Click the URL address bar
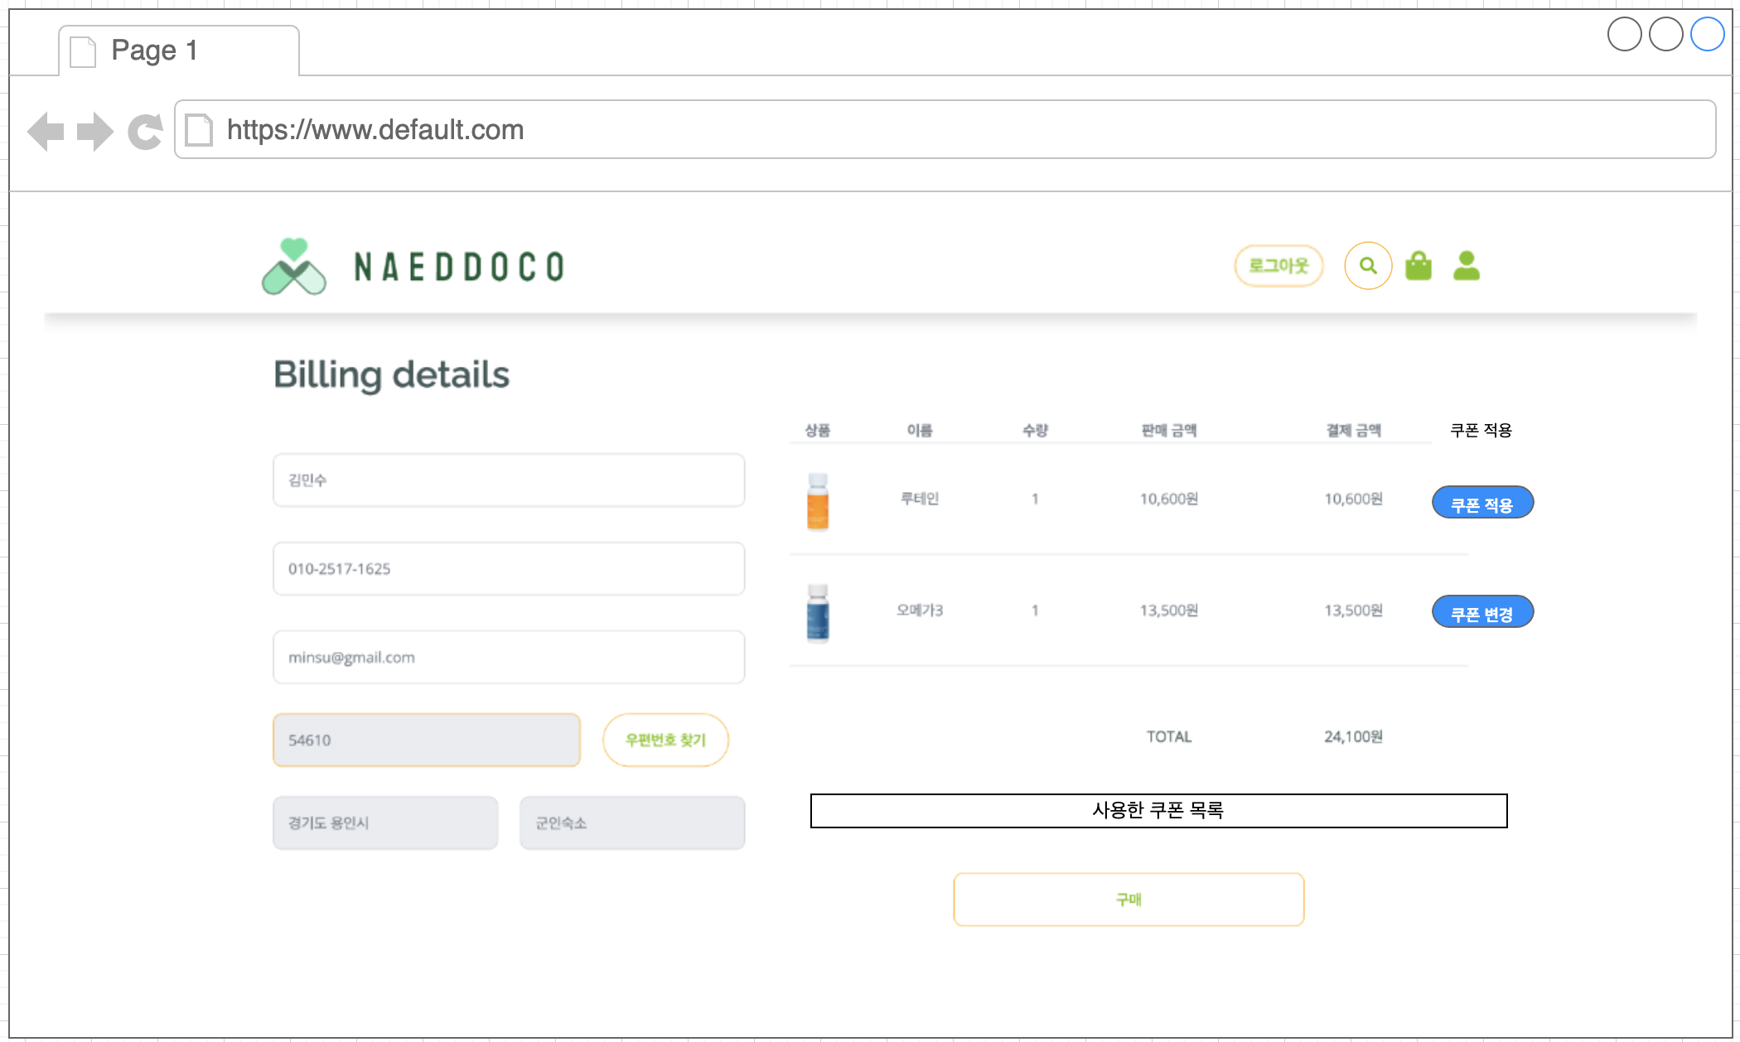The height and width of the screenshot is (1042, 1740). (x=945, y=130)
